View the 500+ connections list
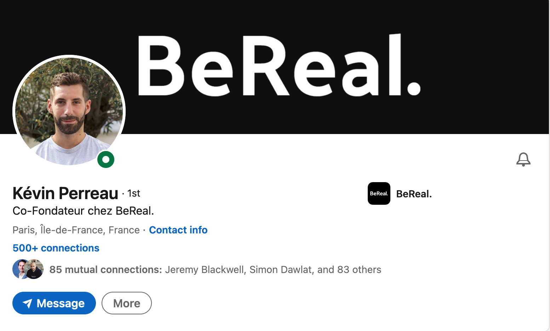The width and height of the screenshot is (550, 331). click(x=56, y=248)
